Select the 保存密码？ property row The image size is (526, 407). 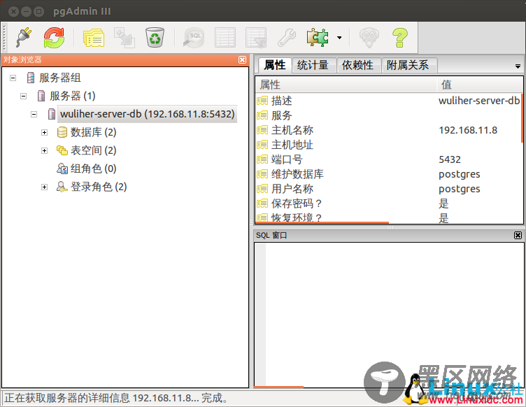click(389, 203)
